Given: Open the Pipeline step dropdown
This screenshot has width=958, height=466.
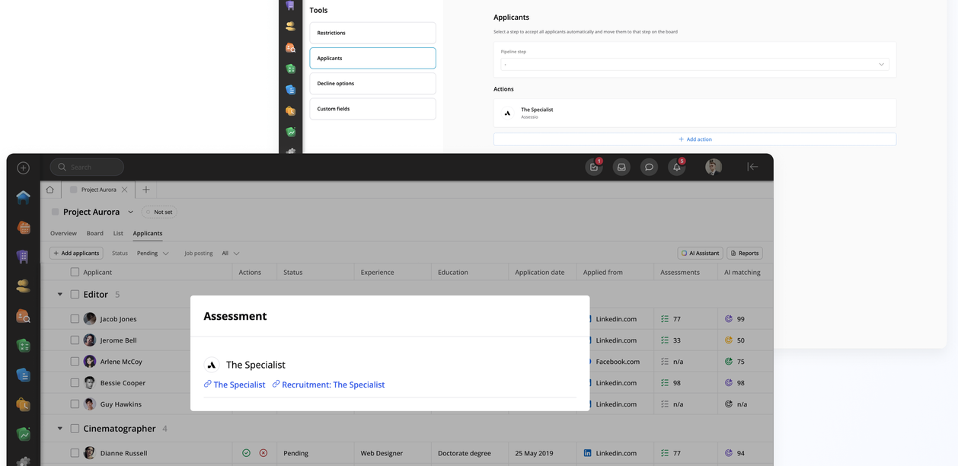Looking at the screenshot, I should pyautogui.click(x=695, y=65).
